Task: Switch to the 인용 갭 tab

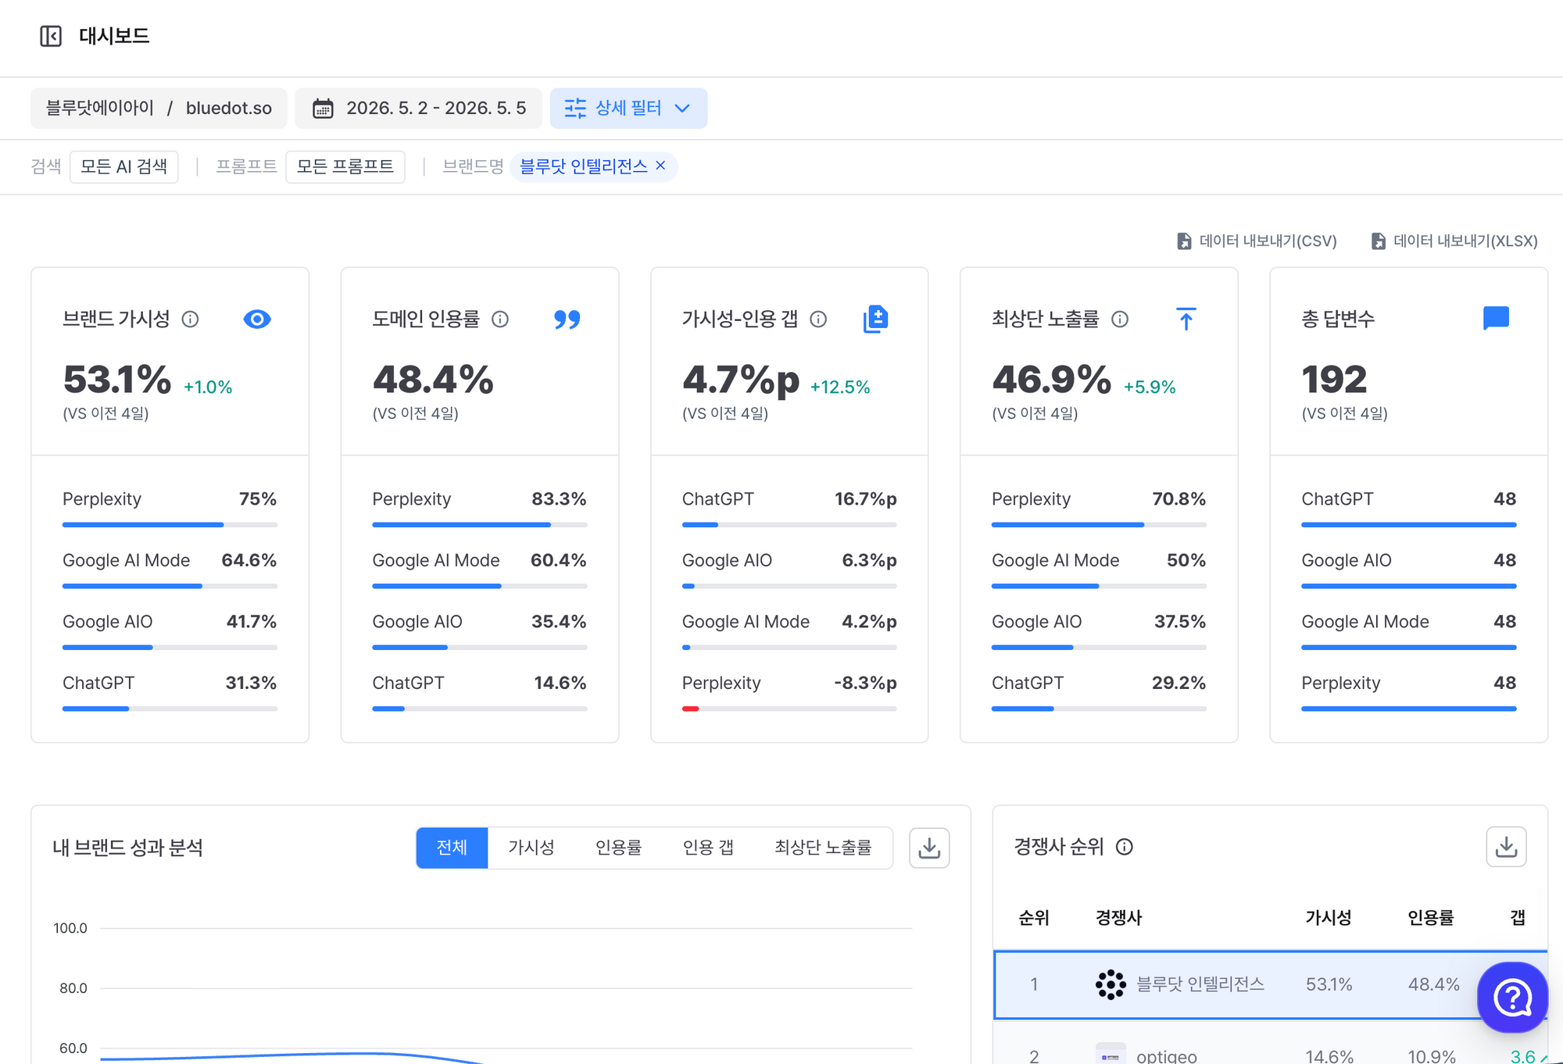Action: [x=708, y=848]
